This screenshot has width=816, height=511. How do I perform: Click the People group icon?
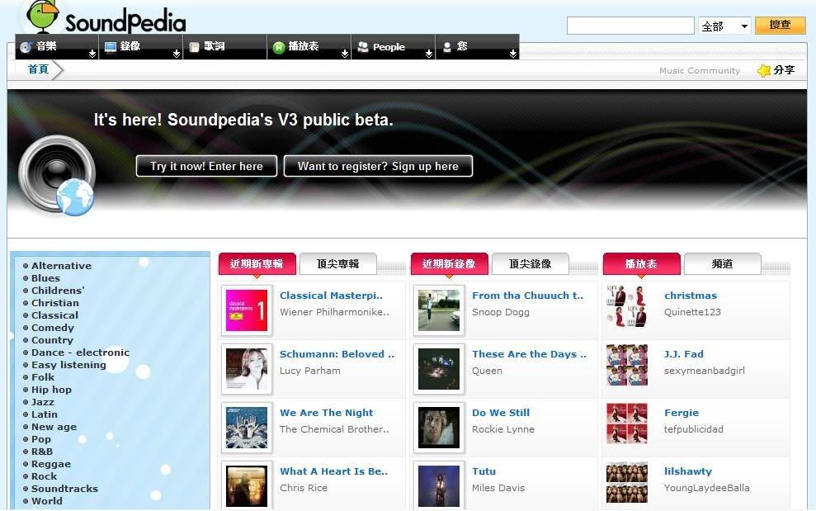click(363, 47)
